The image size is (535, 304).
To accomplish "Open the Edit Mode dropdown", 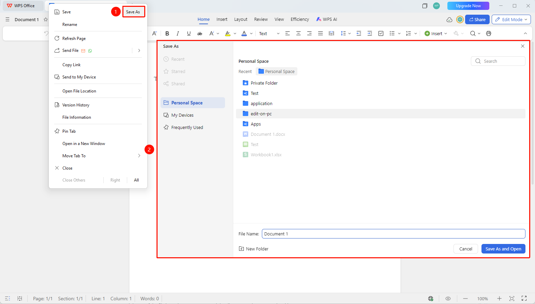I will point(511,19).
